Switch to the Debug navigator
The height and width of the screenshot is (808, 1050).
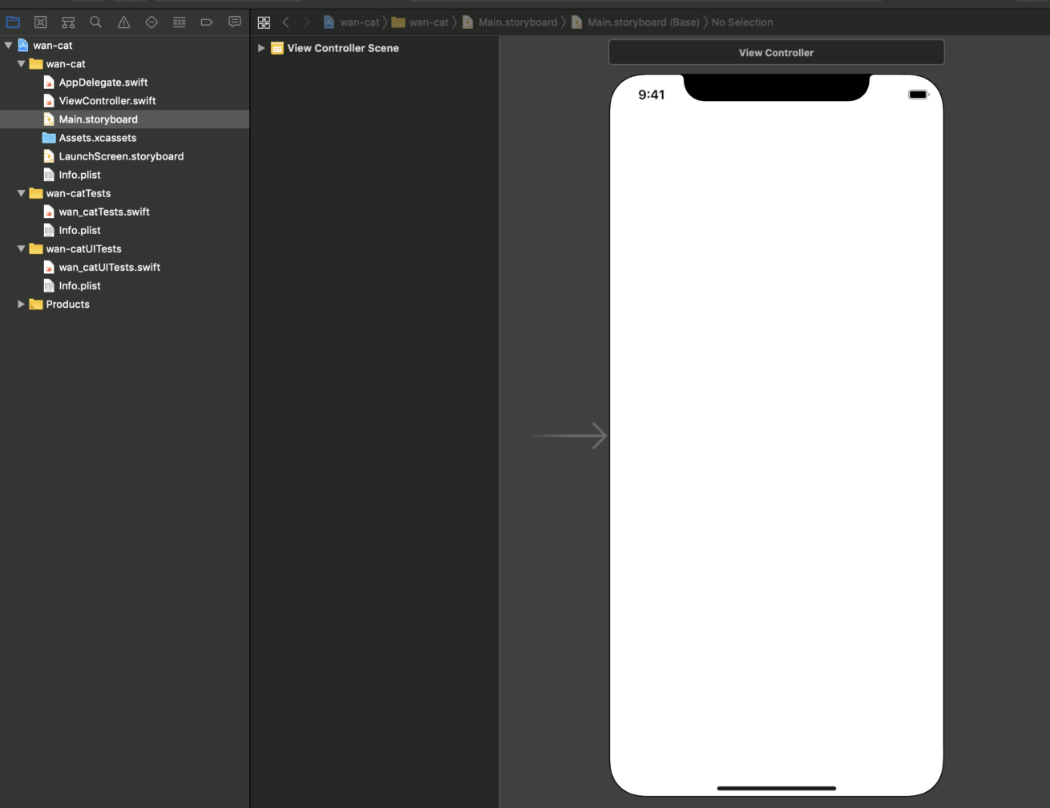tap(179, 22)
